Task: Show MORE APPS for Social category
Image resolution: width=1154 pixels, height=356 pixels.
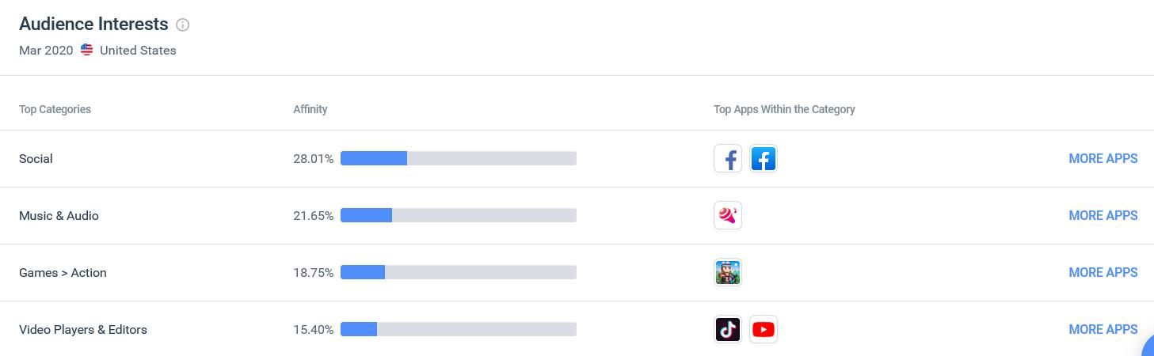Action: [1103, 158]
